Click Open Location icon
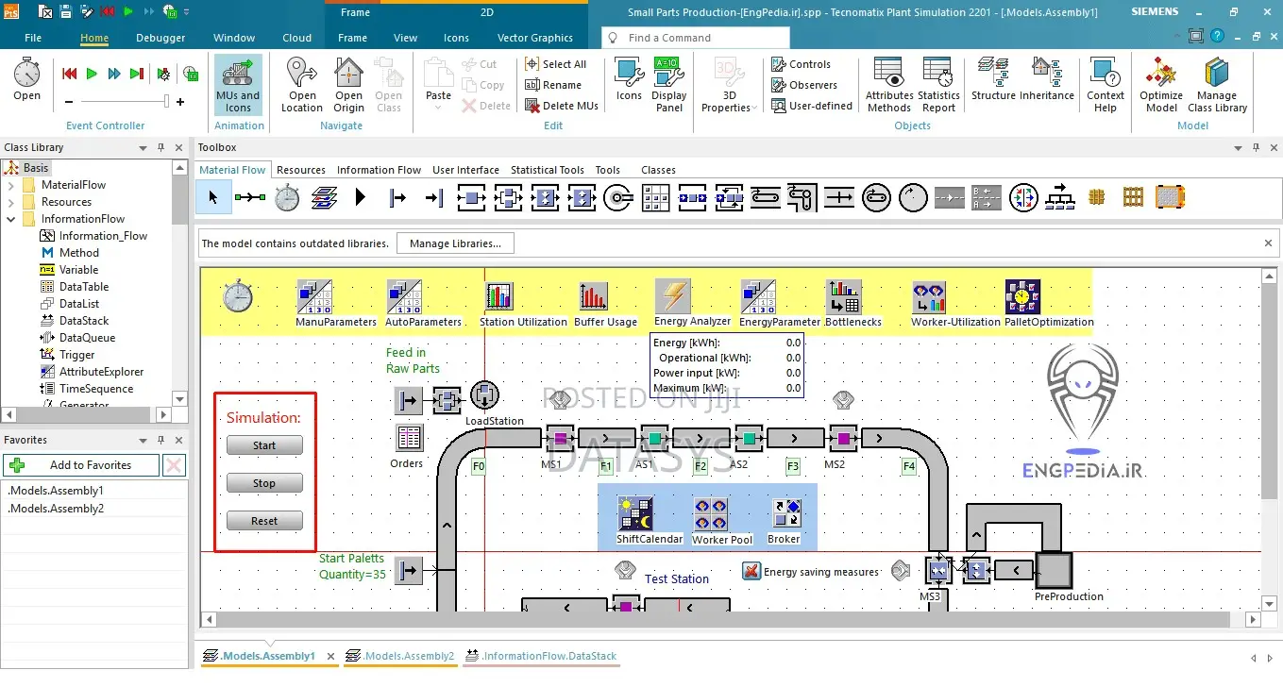 point(302,86)
